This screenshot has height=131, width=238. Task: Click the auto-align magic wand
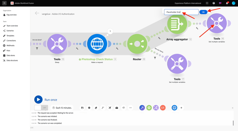[x=103, y=108]
